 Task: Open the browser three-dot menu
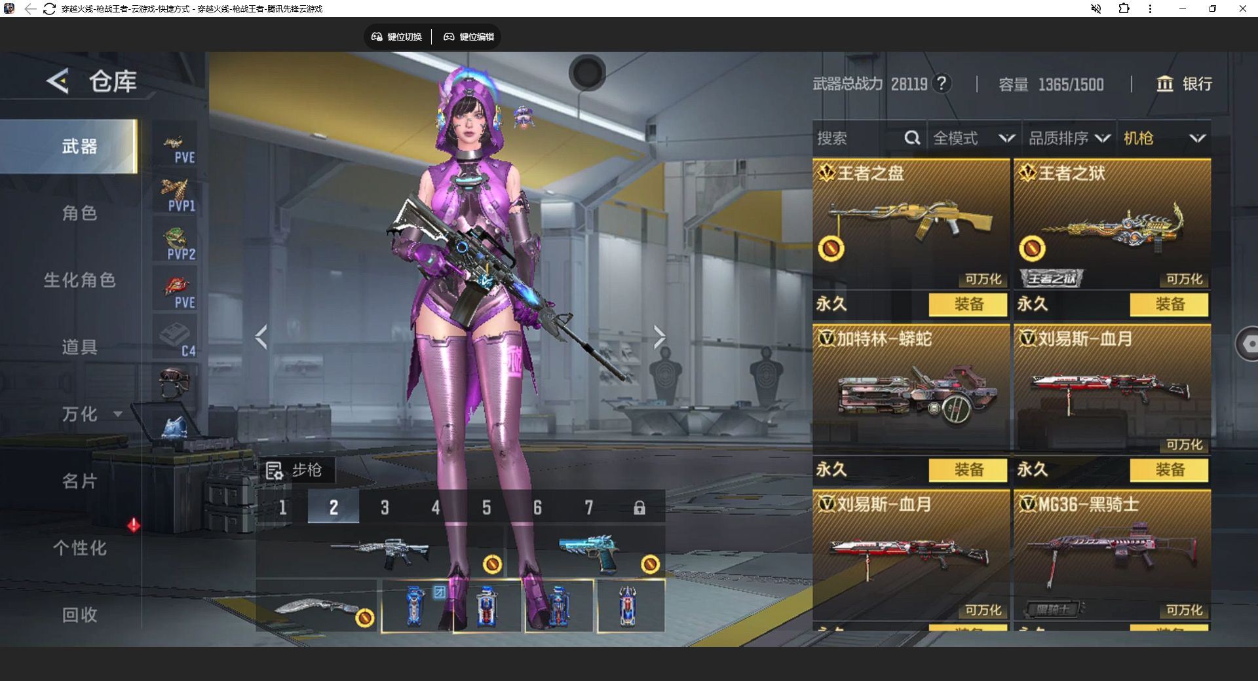(1150, 9)
